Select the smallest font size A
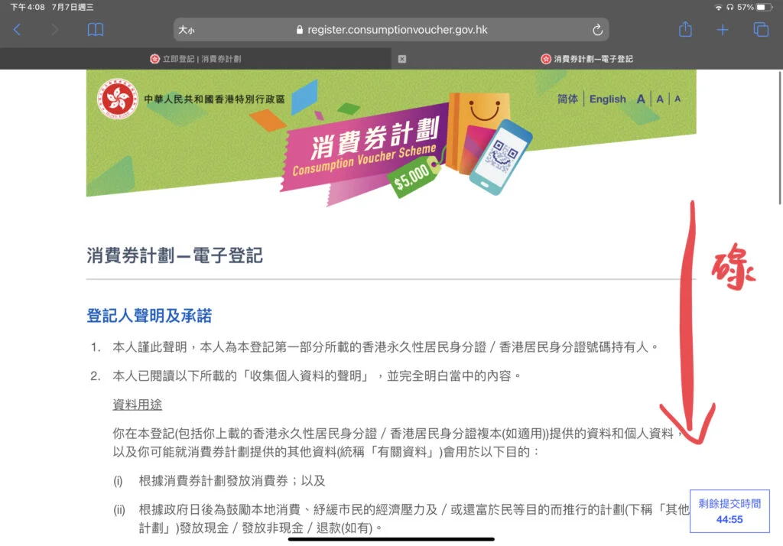This screenshot has height=546, width=783. (x=677, y=99)
